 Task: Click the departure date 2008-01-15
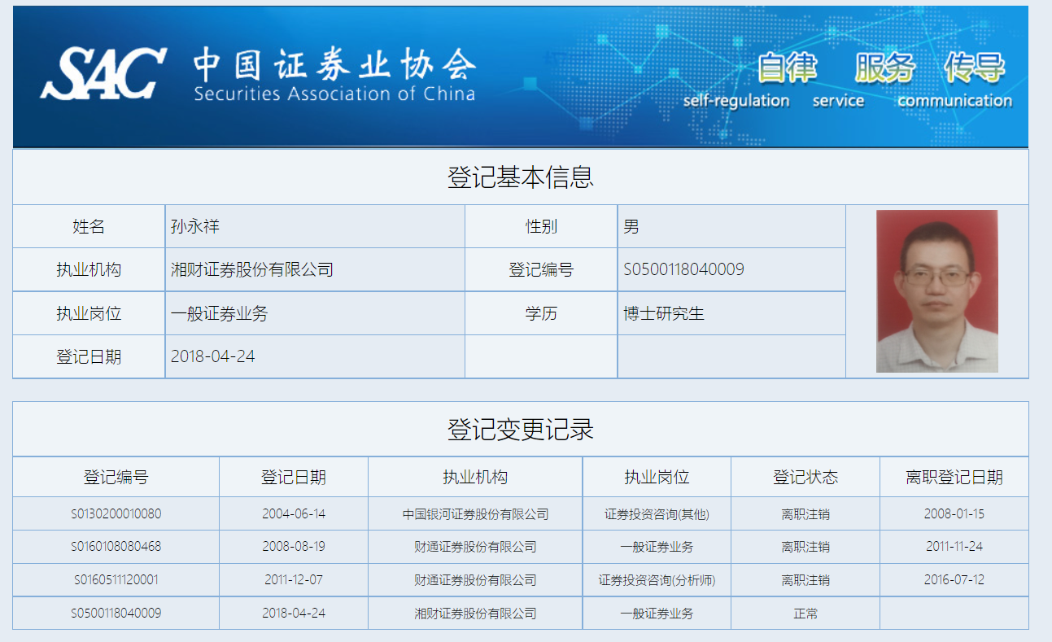[x=954, y=513]
